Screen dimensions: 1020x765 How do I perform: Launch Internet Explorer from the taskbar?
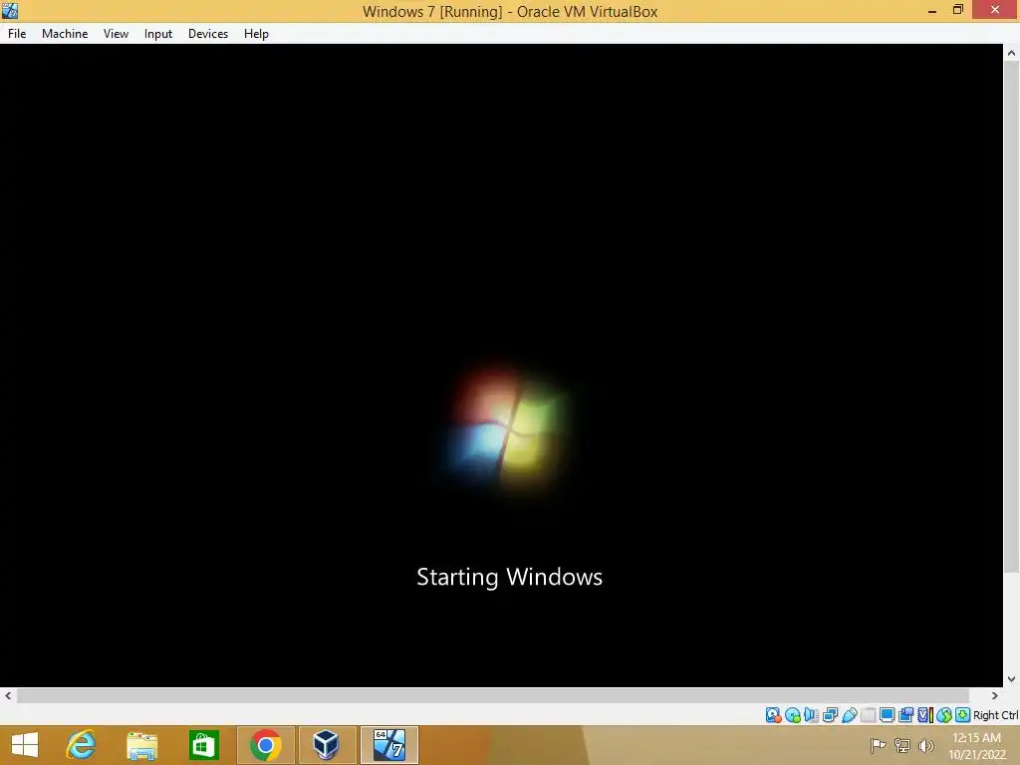coord(82,745)
